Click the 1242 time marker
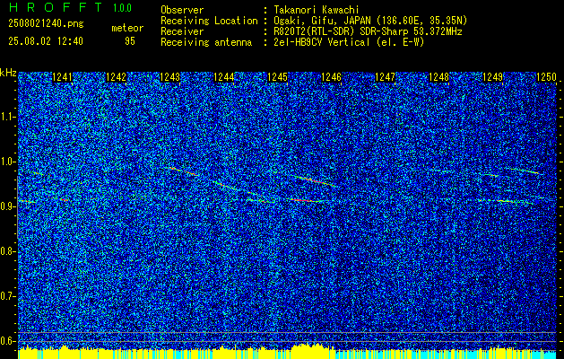This screenshot has height=359, width=564. pos(117,77)
